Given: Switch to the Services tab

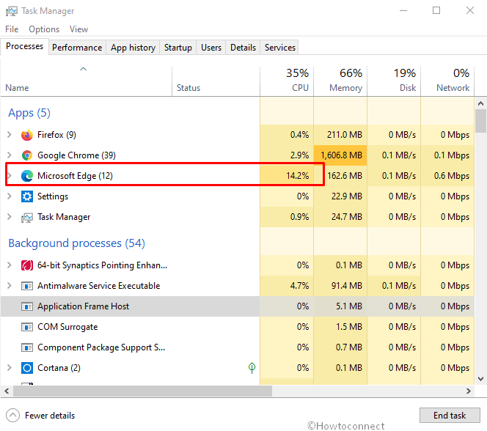Looking at the screenshot, I should [280, 48].
